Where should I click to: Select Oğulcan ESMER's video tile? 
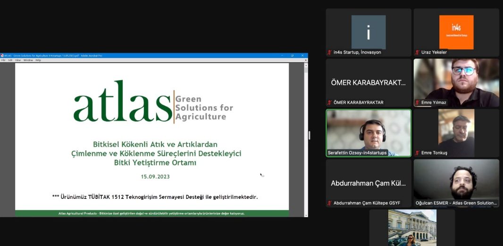(x=456, y=183)
